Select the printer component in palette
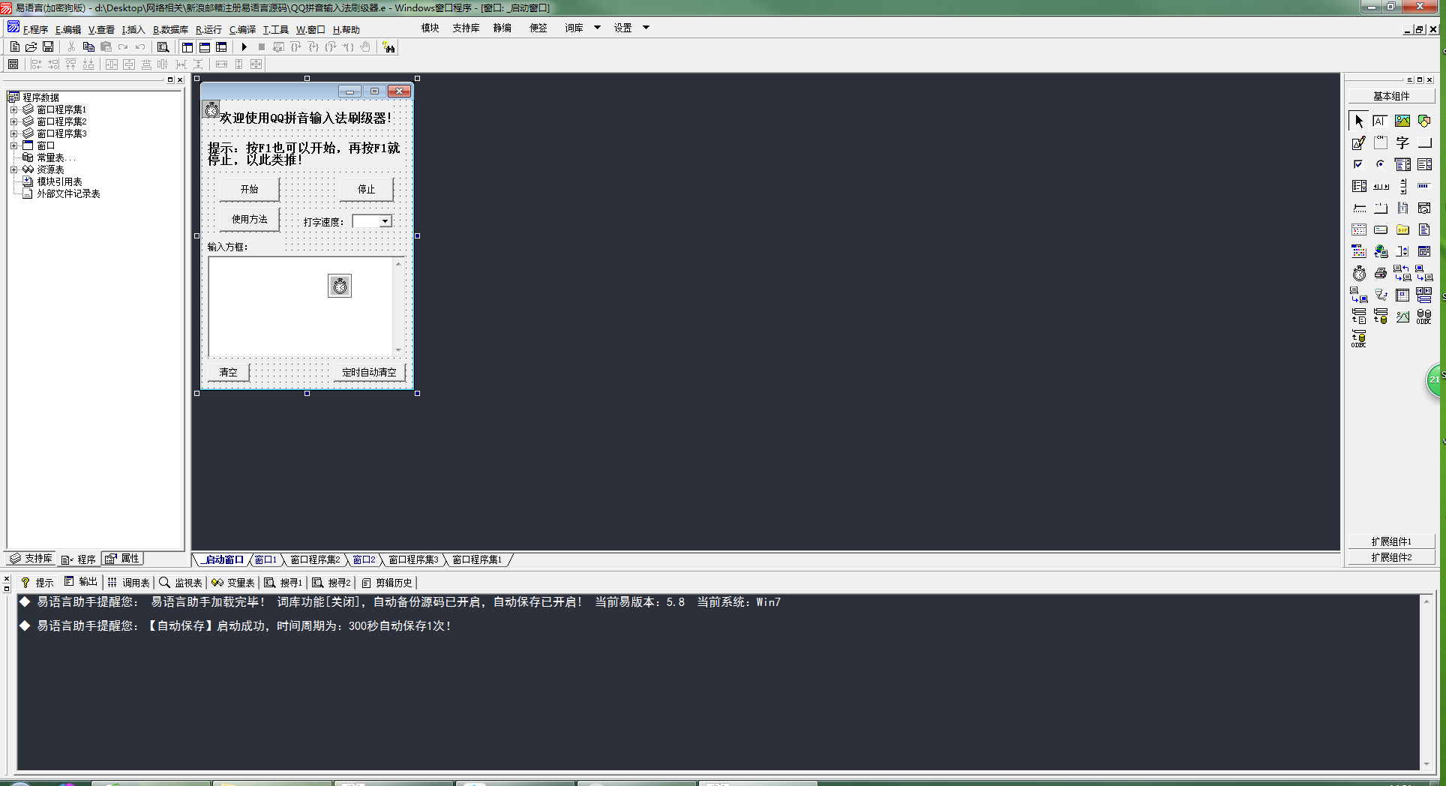The height and width of the screenshot is (786, 1446). click(1381, 274)
